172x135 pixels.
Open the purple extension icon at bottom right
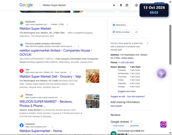[x=163, y=124]
